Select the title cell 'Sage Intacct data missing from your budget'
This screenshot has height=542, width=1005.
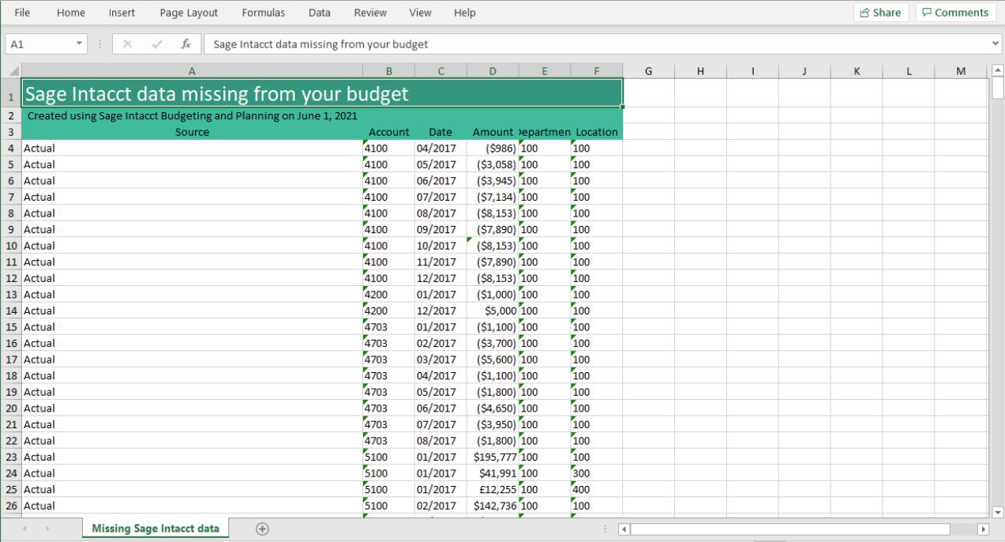322,93
